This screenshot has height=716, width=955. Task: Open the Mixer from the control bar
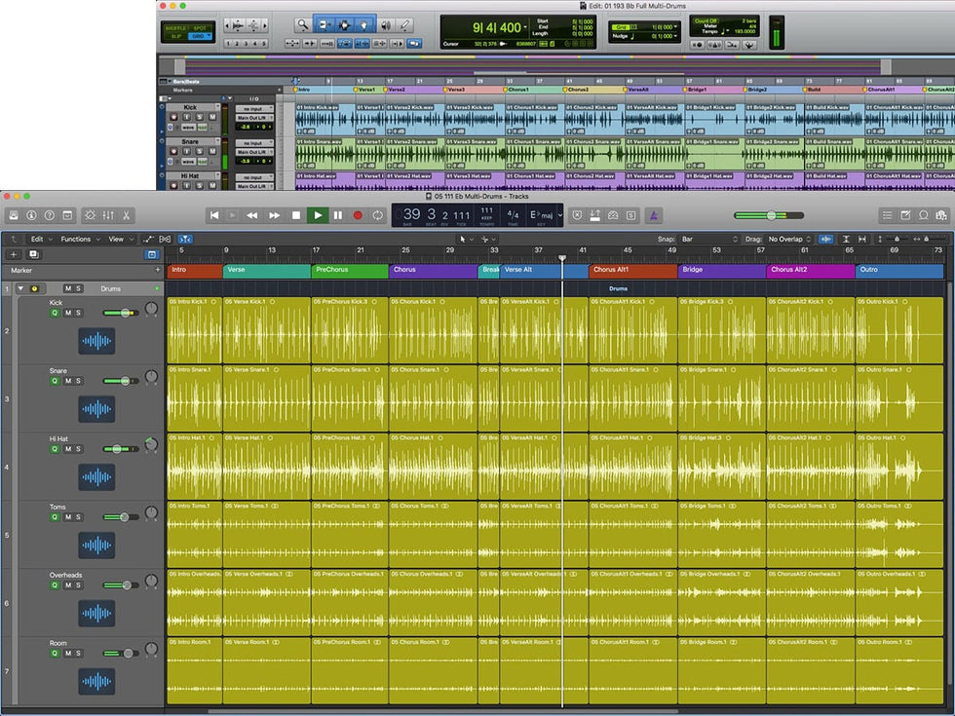coord(109,215)
